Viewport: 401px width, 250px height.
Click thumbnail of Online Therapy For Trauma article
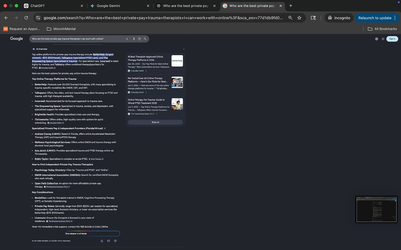coord(177,104)
